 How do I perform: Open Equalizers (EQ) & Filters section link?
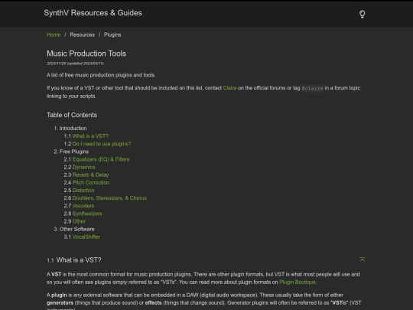(101, 159)
